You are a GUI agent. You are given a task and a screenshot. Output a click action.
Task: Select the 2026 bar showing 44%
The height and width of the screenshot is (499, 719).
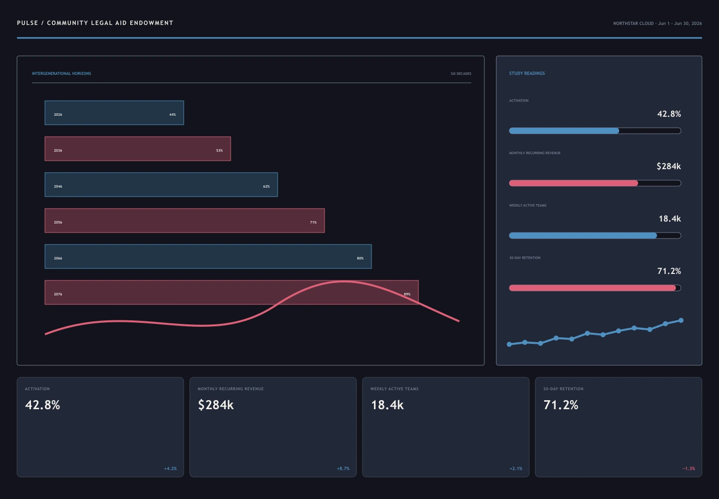point(114,113)
